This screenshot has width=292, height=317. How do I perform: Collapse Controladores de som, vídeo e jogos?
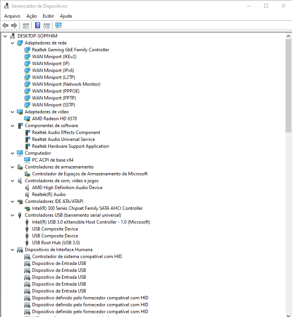point(13,181)
